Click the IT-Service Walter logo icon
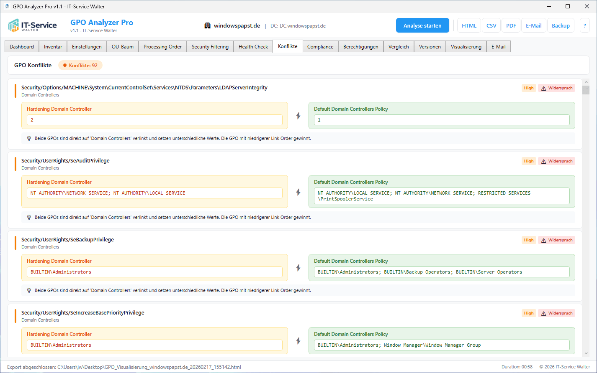This screenshot has height=373, width=597. point(14,25)
